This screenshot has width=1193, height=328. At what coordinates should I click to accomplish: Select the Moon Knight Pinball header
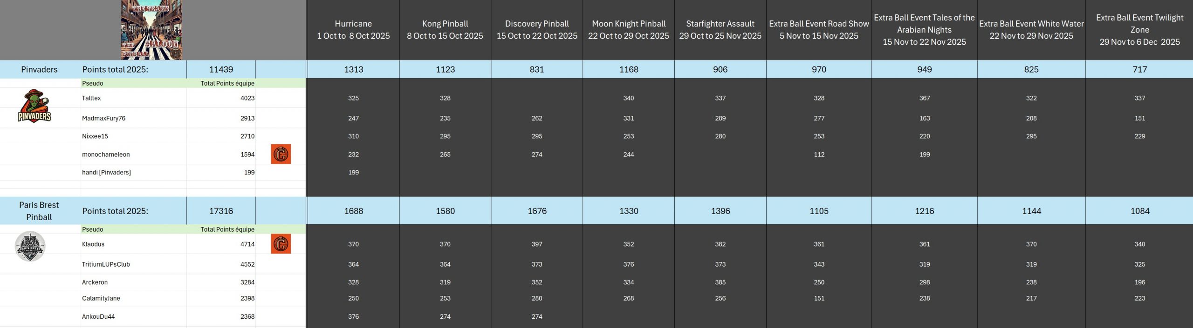629,30
